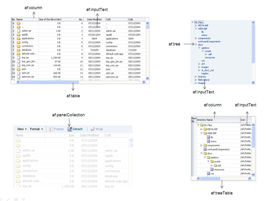Click folder icon of connectors row
The image size is (266, 201).
[19, 46]
